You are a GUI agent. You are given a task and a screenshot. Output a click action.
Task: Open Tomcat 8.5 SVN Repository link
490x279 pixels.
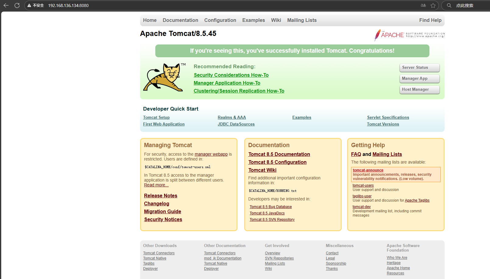pyautogui.click(x=272, y=220)
